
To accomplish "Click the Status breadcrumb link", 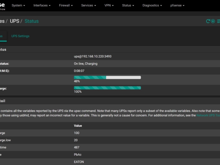I will (31, 21).
